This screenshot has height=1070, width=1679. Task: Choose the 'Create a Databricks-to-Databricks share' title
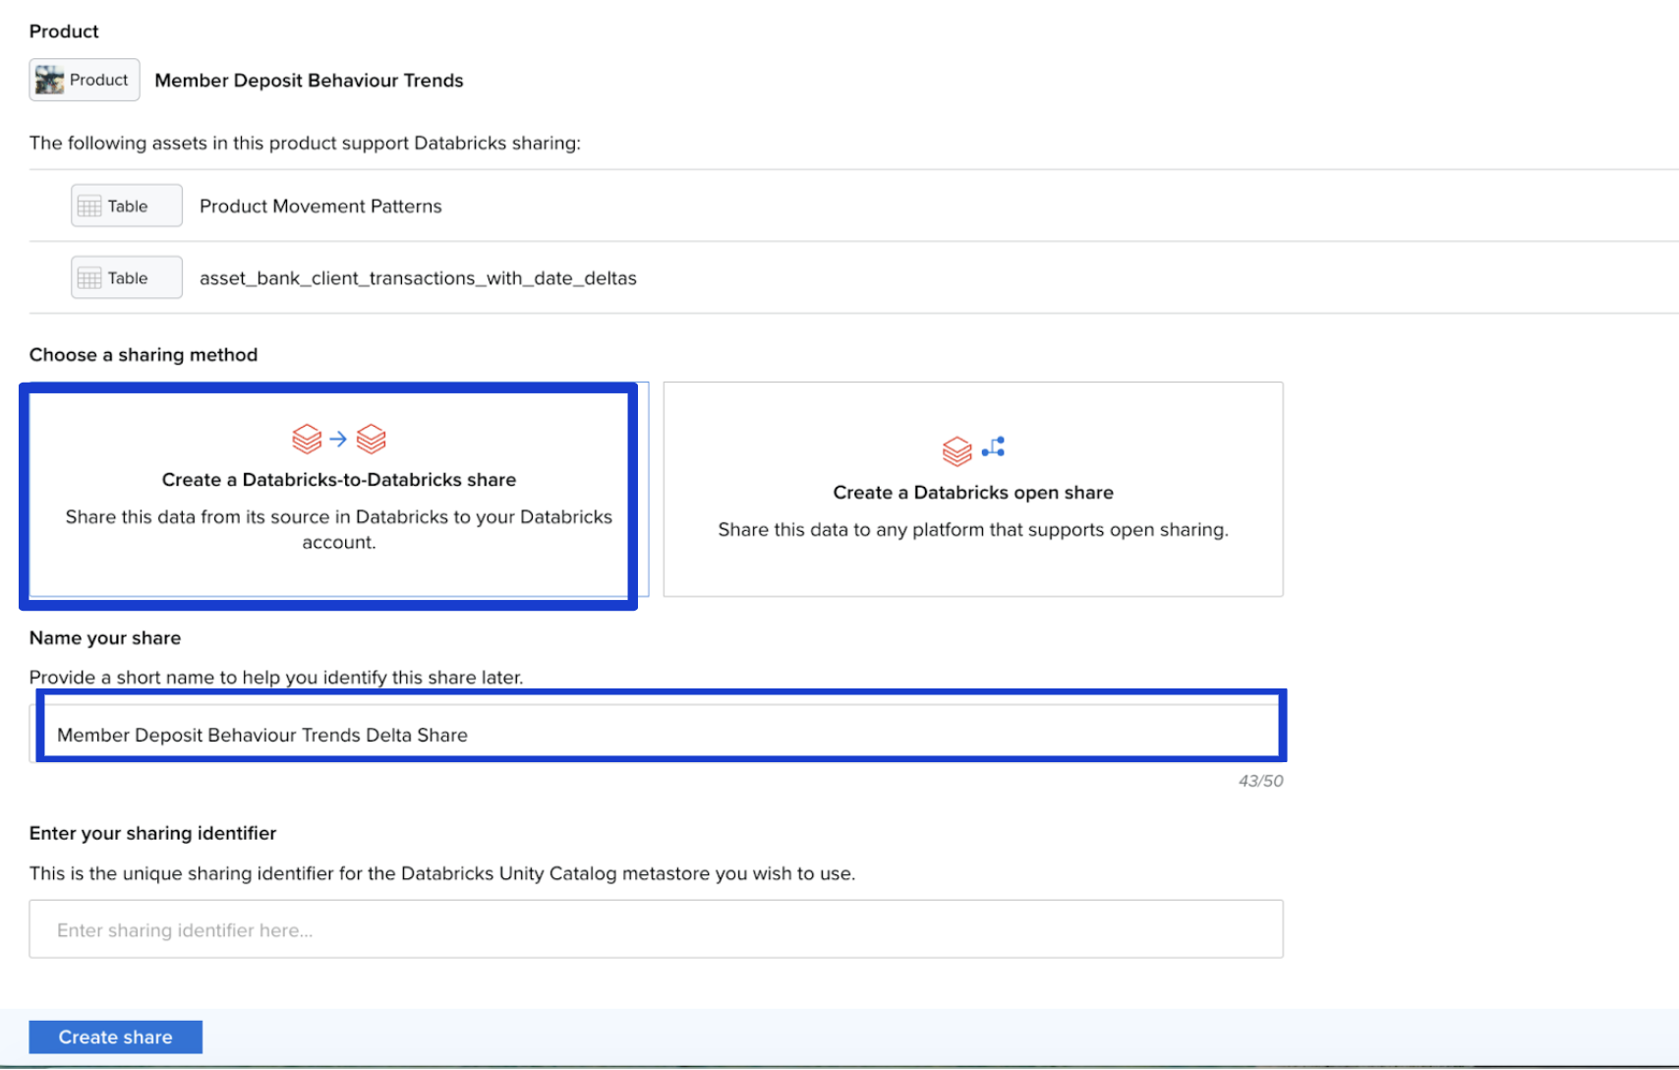pos(338,480)
